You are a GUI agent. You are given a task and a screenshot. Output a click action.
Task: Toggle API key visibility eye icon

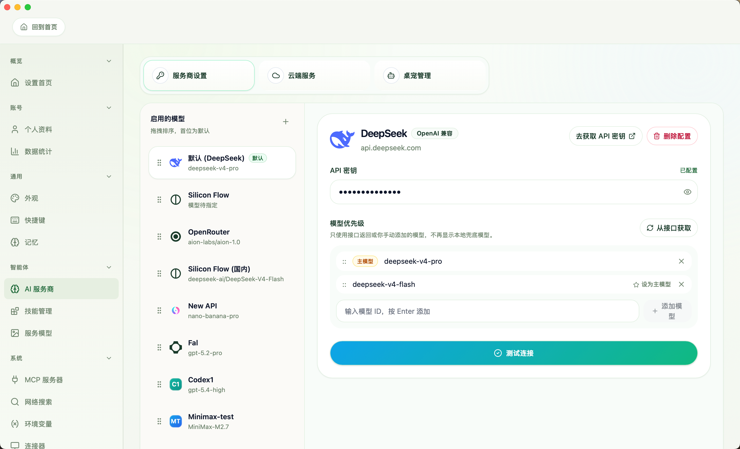[x=687, y=192]
